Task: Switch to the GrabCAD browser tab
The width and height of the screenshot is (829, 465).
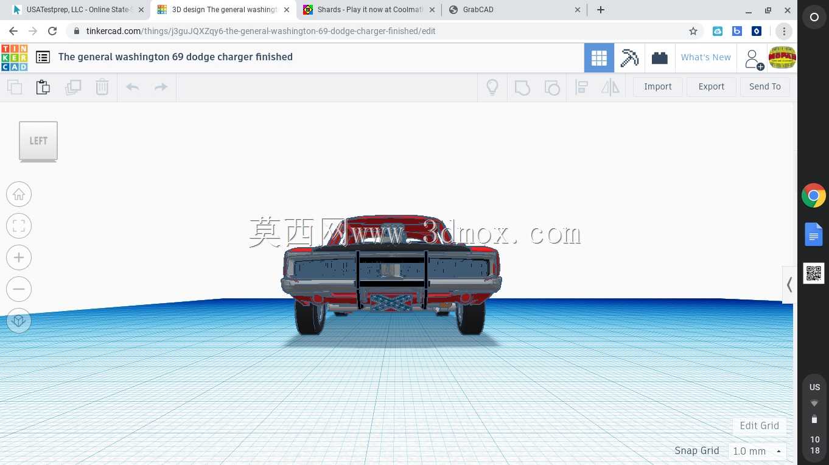Action: 515,10
